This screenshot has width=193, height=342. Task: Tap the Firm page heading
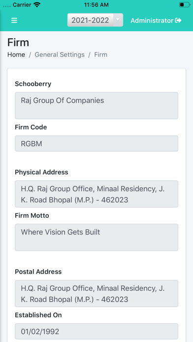[18, 42]
